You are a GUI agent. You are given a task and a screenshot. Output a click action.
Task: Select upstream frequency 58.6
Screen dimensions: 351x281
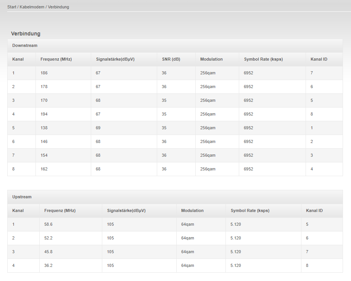pos(48,224)
